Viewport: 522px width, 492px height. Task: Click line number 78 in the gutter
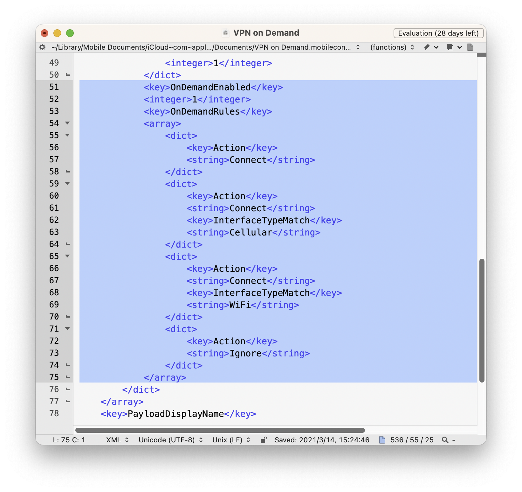point(54,413)
